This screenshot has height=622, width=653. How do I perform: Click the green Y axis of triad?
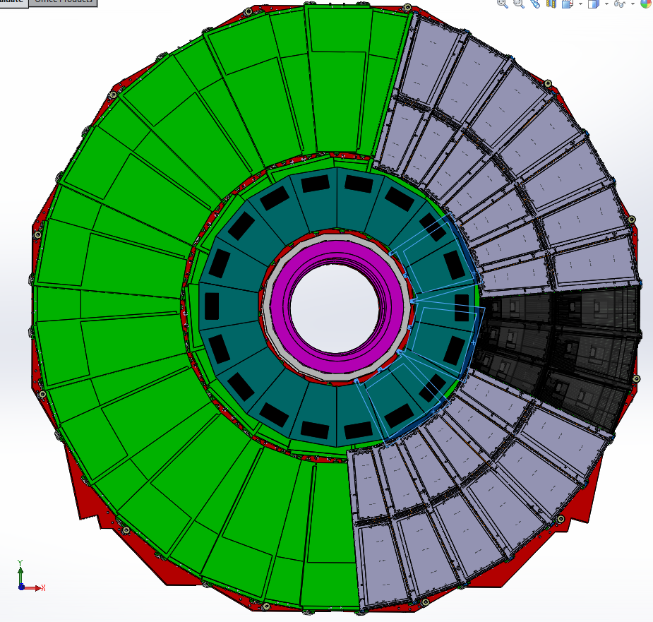pos(21,570)
